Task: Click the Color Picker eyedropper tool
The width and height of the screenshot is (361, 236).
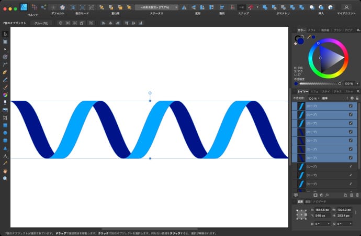Action: tap(5, 163)
